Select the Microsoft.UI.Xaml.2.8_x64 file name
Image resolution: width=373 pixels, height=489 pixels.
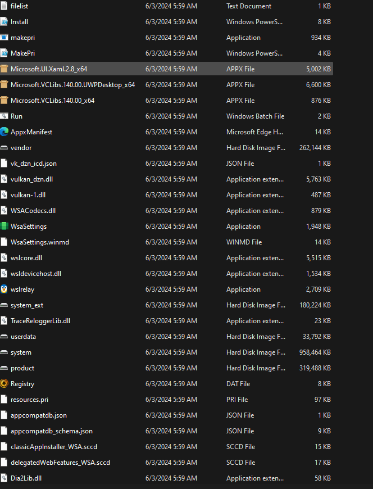(49, 69)
